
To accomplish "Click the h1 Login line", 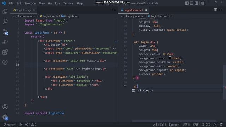I will point(55,45).
